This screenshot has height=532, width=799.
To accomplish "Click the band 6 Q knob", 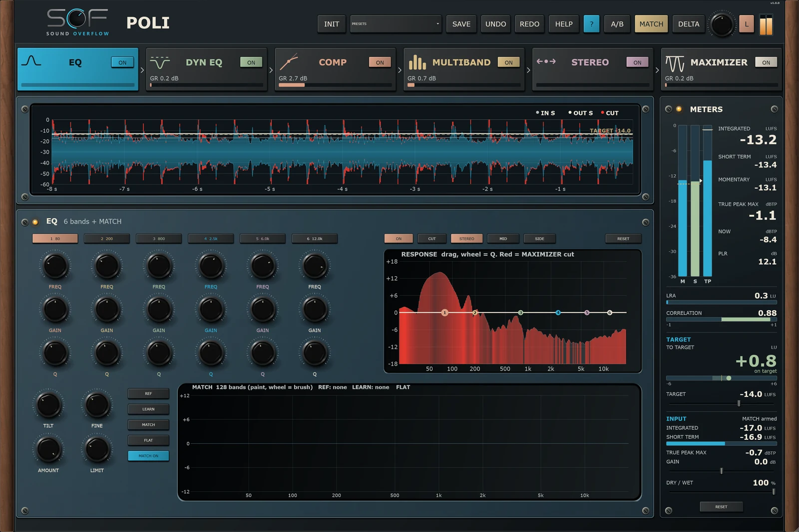I will coord(315,353).
